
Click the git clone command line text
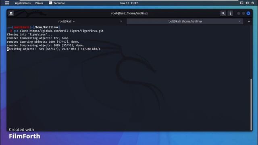[58, 31]
